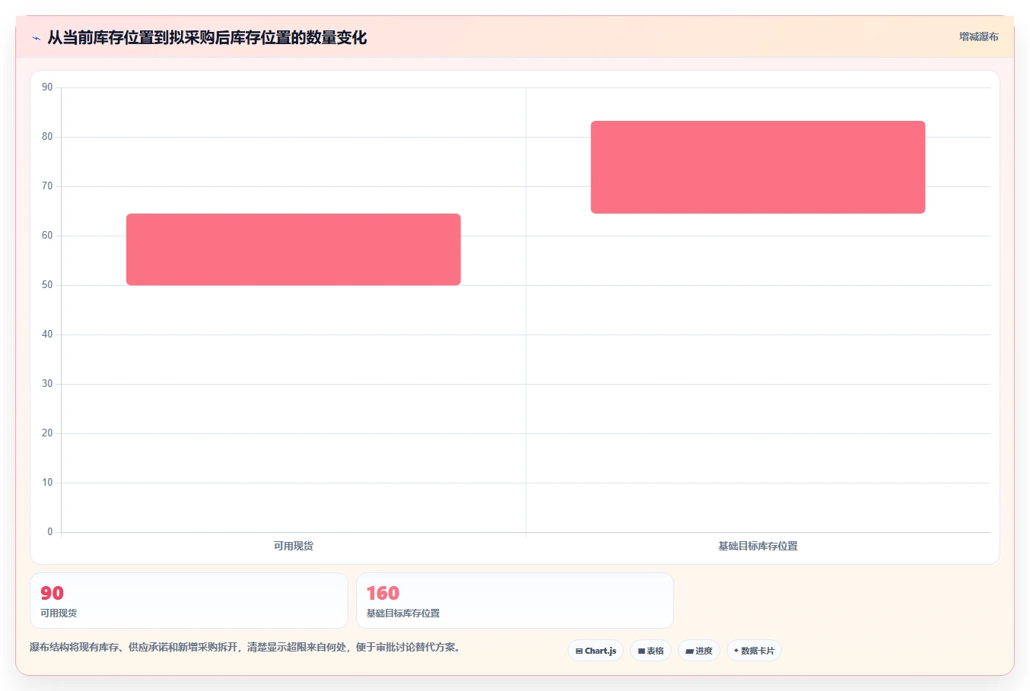Open the 基础目标库存位置 card showing 160
The width and height of the screenshot is (1030, 691).
(x=515, y=601)
